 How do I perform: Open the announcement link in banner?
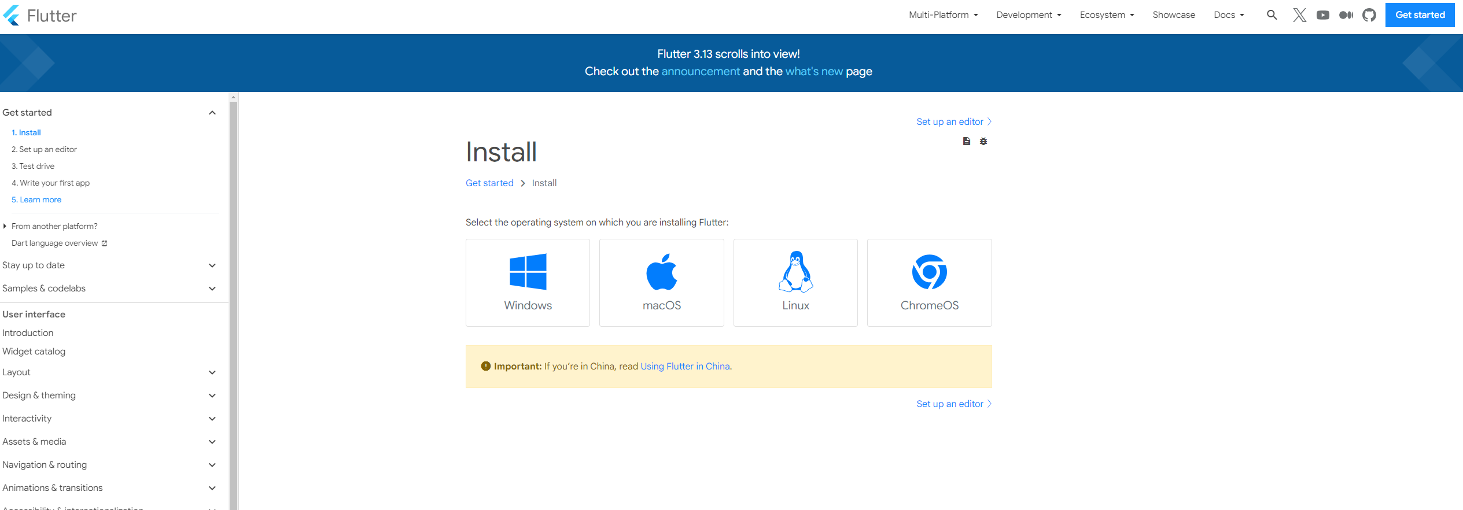(x=701, y=71)
